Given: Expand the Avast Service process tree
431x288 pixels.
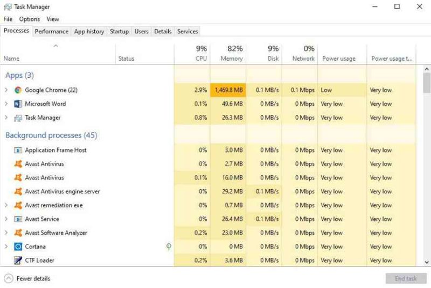Looking at the screenshot, I should click(x=6, y=219).
